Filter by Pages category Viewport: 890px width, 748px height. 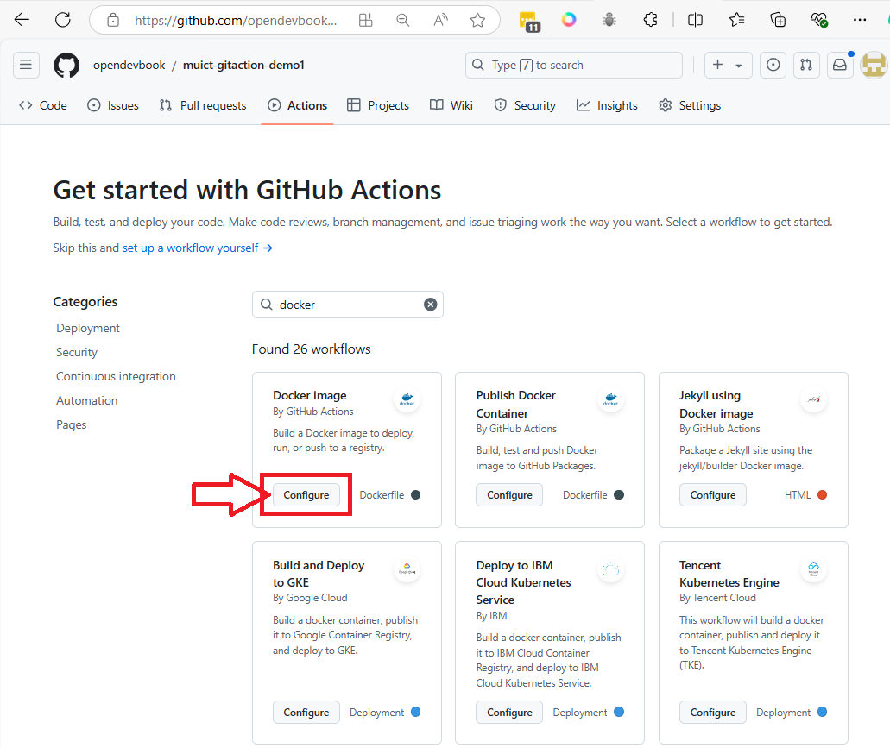coord(72,424)
